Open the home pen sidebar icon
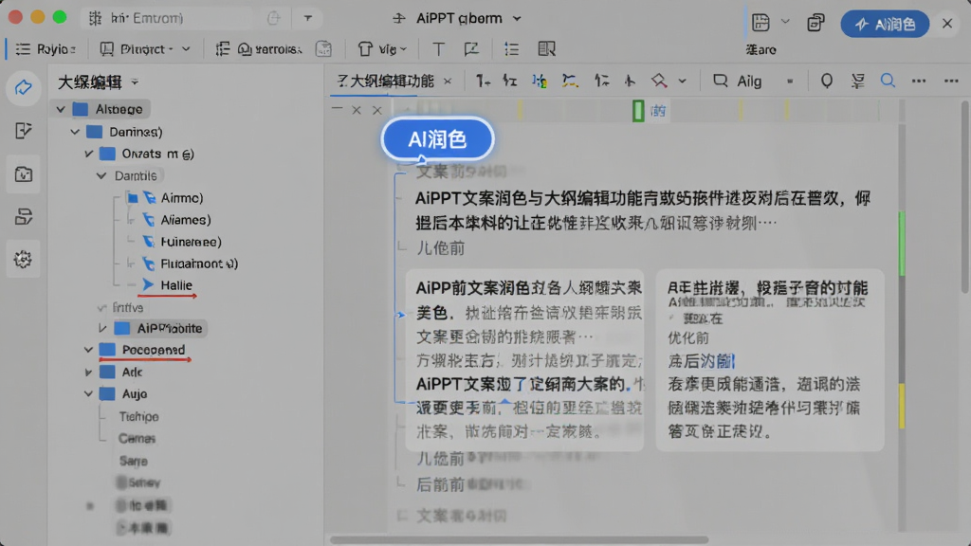Image resolution: width=971 pixels, height=546 pixels. point(23,87)
